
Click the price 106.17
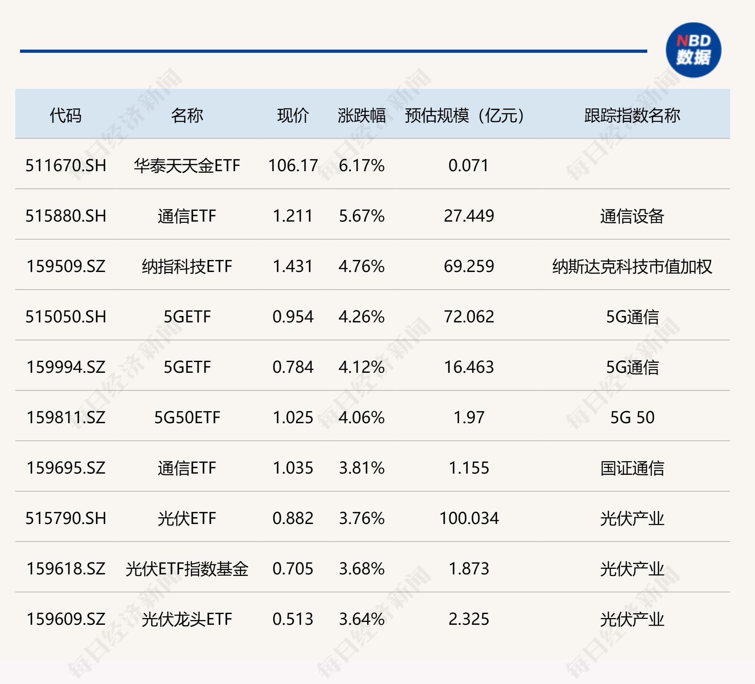click(x=293, y=166)
